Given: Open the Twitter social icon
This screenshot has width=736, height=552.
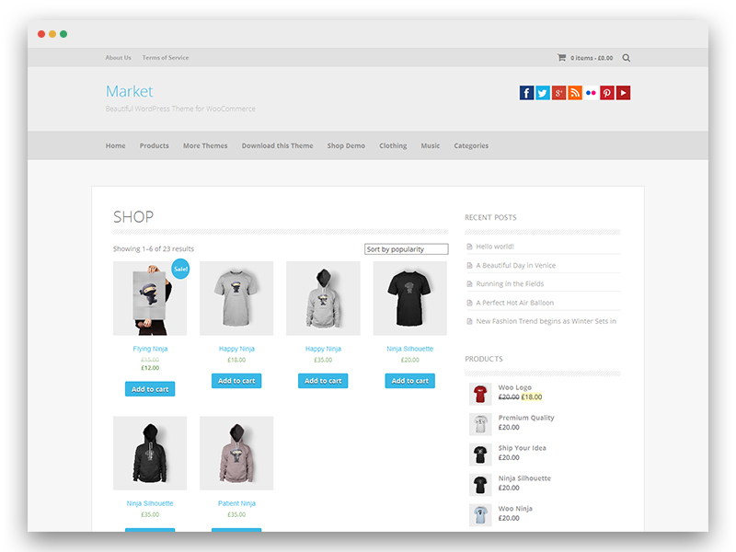Looking at the screenshot, I should click(x=543, y=93).
